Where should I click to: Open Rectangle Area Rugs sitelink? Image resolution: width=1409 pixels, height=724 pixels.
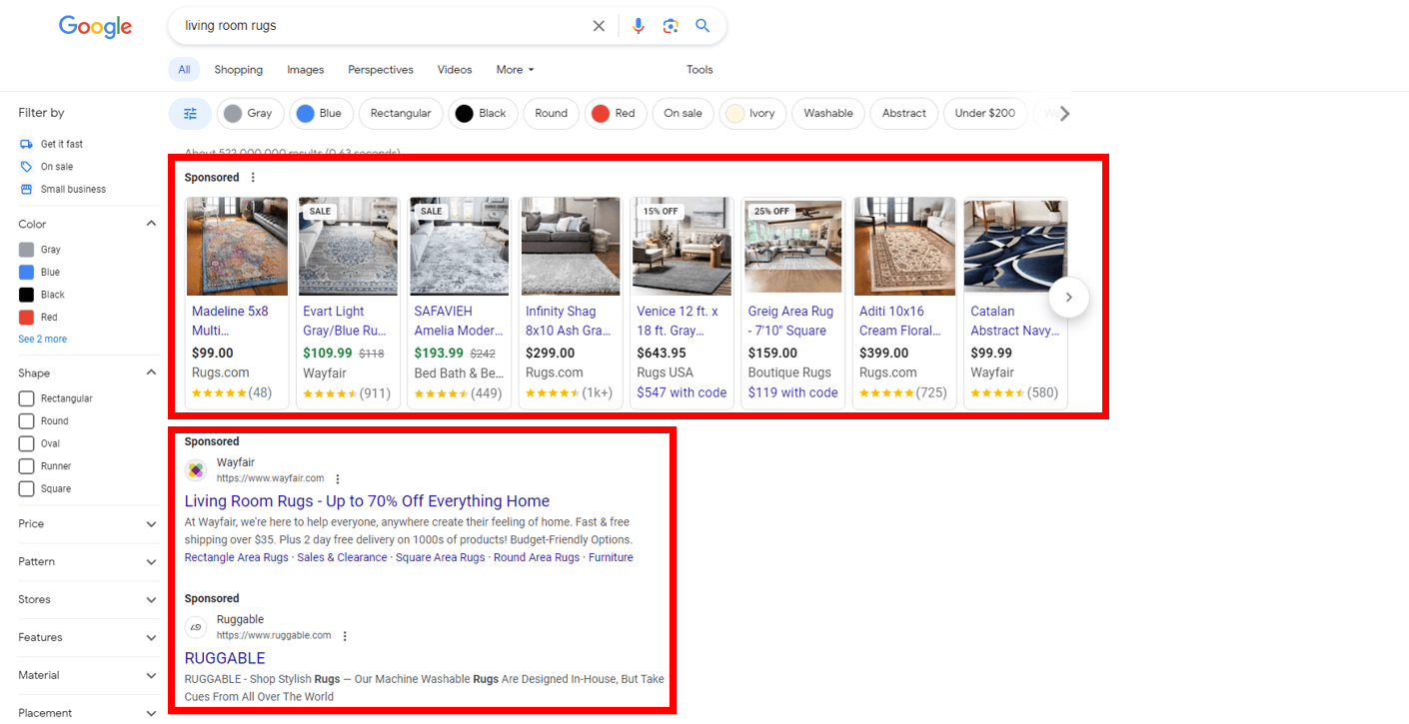[x=236, y=558]
